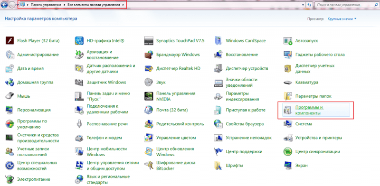Expand the arrow before Панель управления breadcrumb
The width and height of the screenshot is (380, 186).
(x=28, y=5)
